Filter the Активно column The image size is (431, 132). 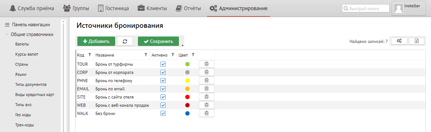(x=173, y=55)
